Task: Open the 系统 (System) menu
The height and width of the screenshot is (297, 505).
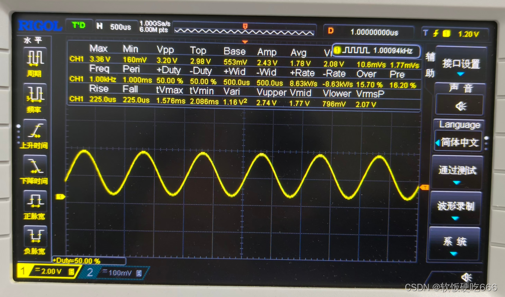Action: coord(454,243)
